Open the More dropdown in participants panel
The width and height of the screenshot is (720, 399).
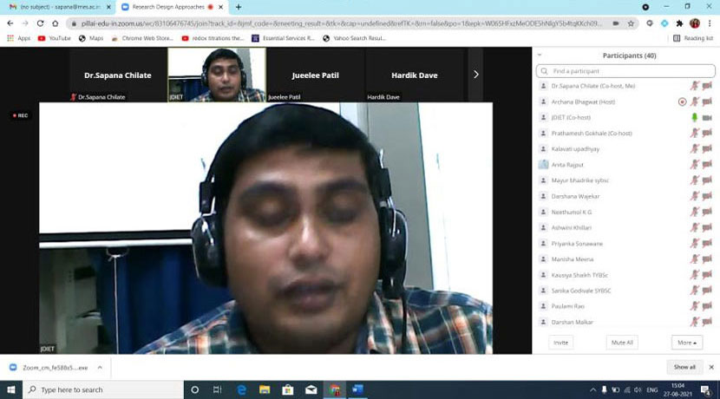(686, 343)
